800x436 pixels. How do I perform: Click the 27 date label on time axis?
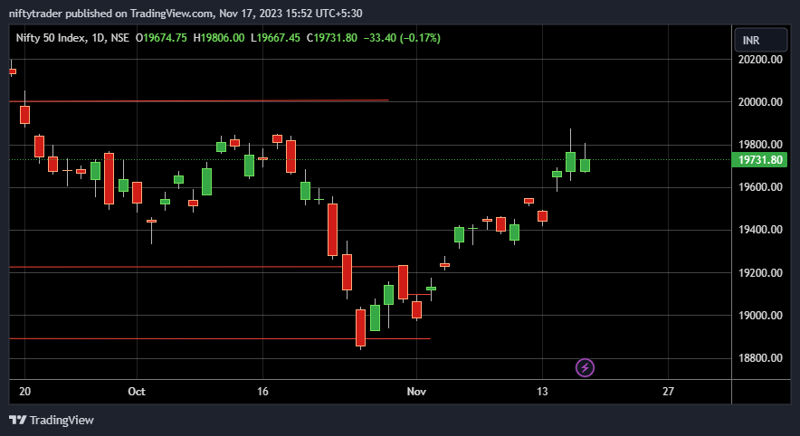coord(668,392)
